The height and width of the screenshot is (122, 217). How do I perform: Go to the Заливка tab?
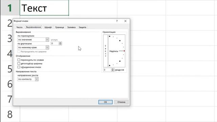click(x=71, y=27)
